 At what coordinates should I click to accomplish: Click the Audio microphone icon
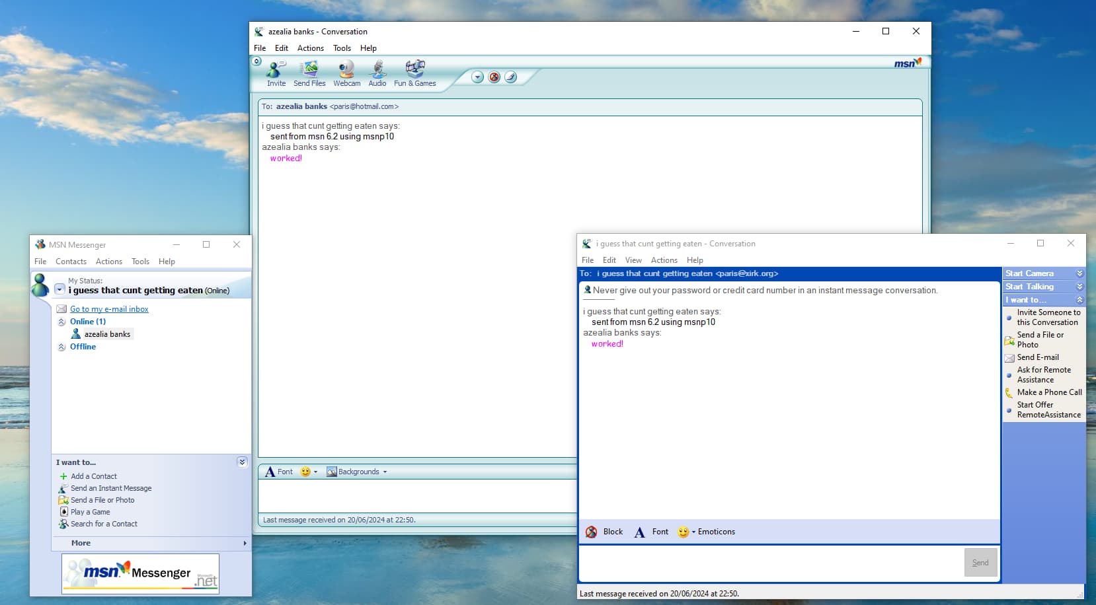(377, 70)
